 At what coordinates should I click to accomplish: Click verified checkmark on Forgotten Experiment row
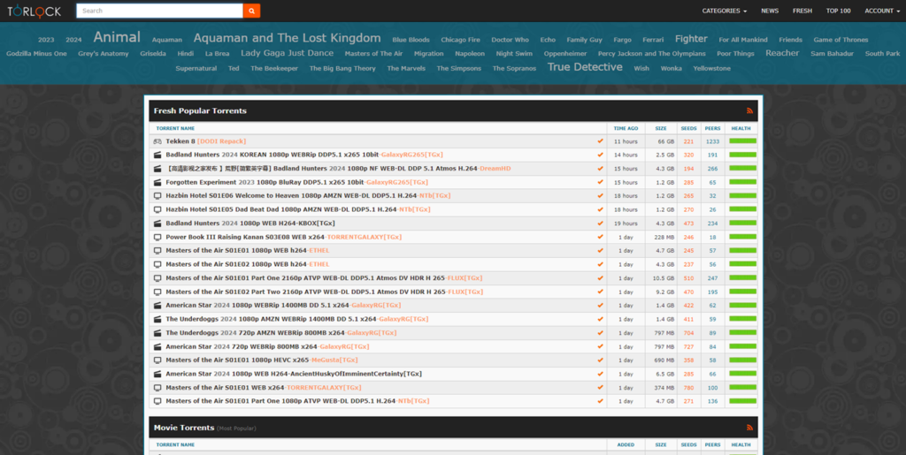[601, 182]
